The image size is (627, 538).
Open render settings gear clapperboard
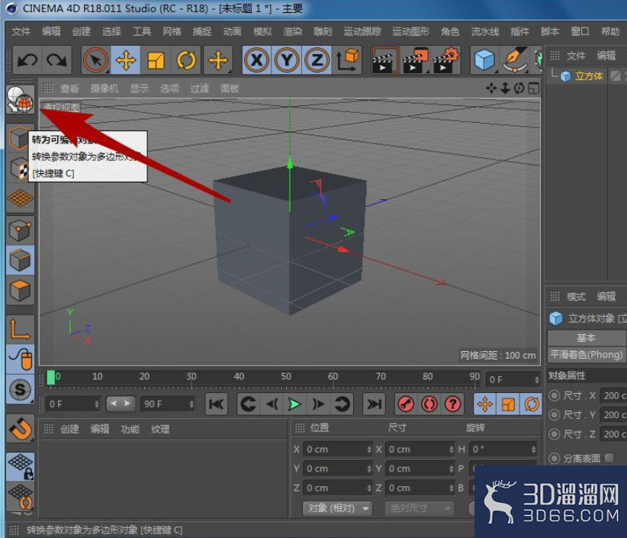coord(445,60)
